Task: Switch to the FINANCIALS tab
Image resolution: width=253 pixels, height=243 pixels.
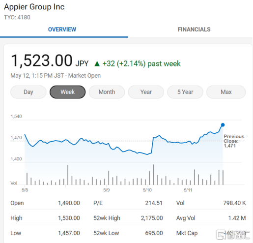Action: click(194, 30)
